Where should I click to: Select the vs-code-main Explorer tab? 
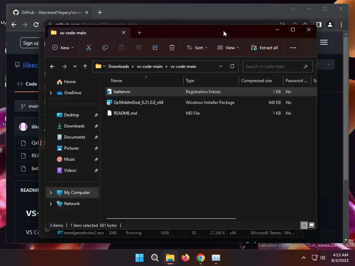89,33
